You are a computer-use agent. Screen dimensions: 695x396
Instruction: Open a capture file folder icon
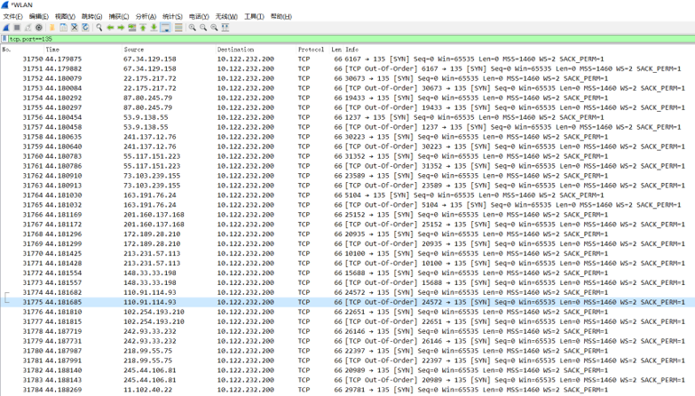click(52, 28)
